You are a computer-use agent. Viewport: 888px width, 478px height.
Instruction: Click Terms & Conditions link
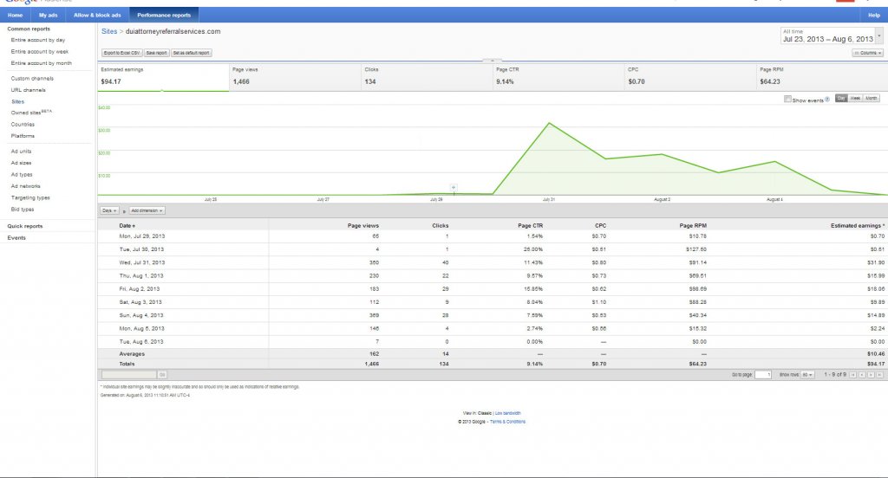pos(507,422)
